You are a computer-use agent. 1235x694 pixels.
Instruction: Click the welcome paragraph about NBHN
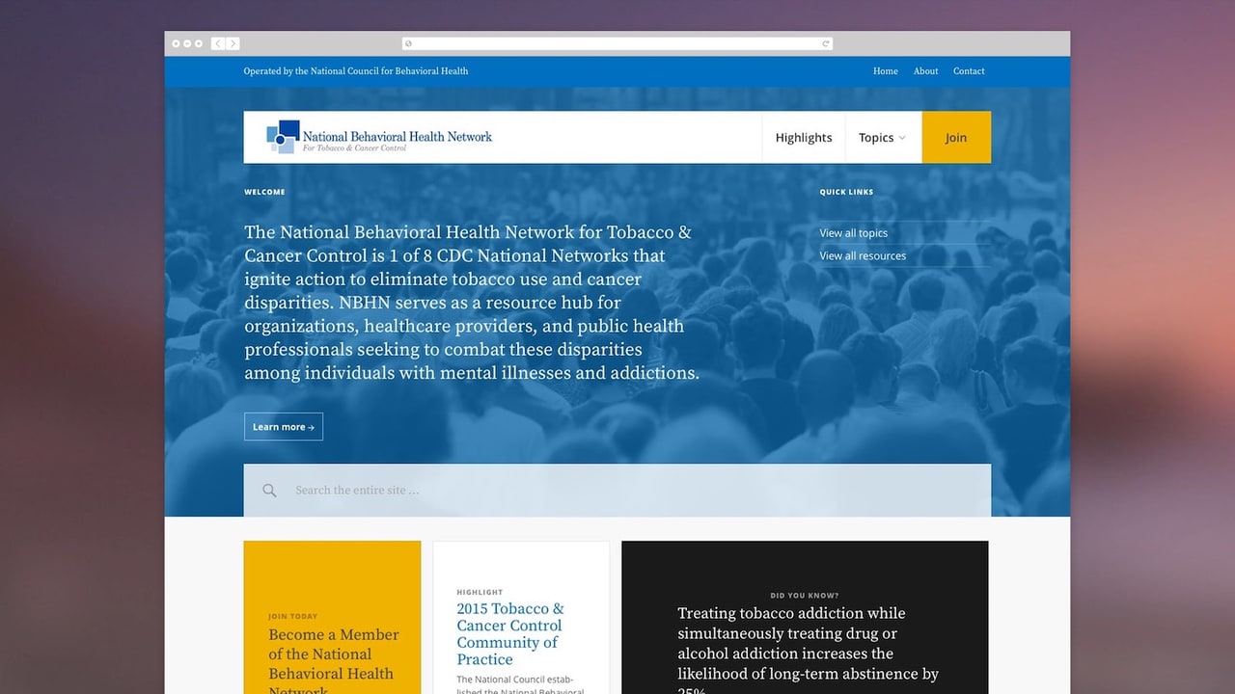(x=472, y=303)
